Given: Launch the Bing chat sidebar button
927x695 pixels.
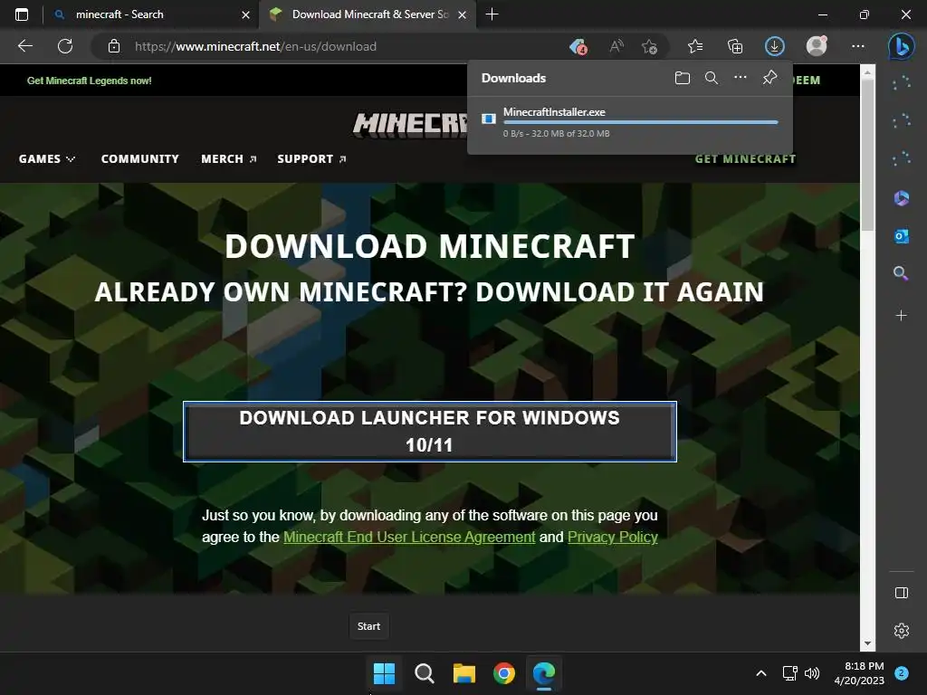Looking at the screenshot, I should coord(901,46).
